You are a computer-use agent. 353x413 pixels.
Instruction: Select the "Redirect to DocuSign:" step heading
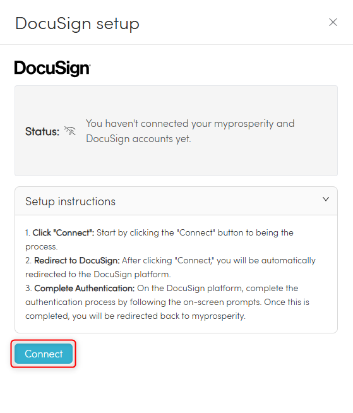(77, 261)
